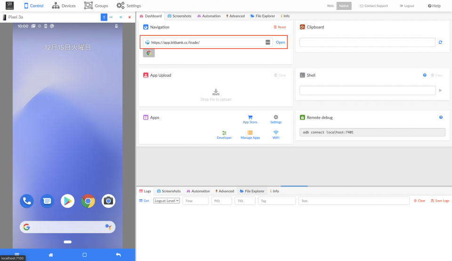Image resolution: width=452 pixels, height=261 pixels.
Task: Select Chrome browser icon under URL field
Action: click(x=149, y=53)
